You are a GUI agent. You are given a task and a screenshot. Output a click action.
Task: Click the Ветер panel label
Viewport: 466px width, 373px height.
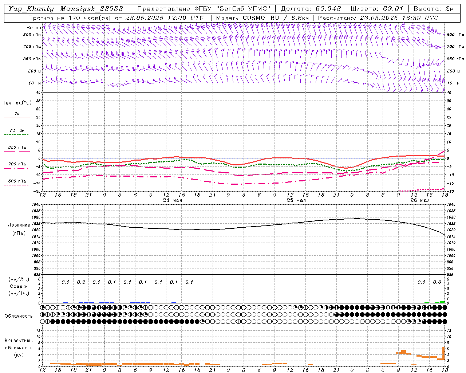[x=34, y=28]
